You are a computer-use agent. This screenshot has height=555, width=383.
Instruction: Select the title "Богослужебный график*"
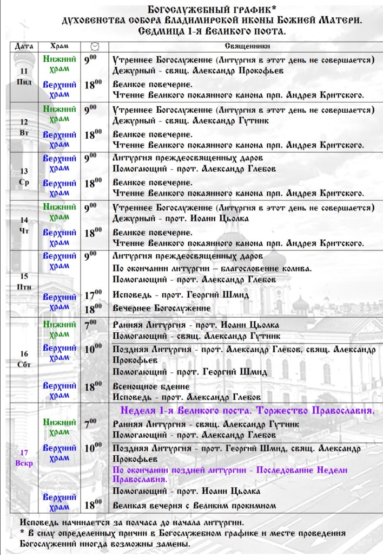tap(212, 9)
